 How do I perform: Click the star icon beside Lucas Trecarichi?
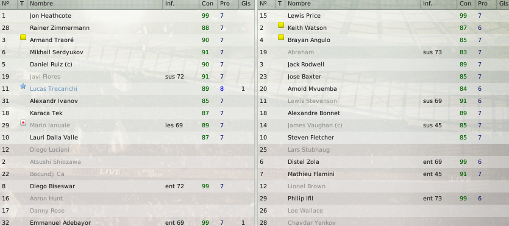[x=23, y=87]
